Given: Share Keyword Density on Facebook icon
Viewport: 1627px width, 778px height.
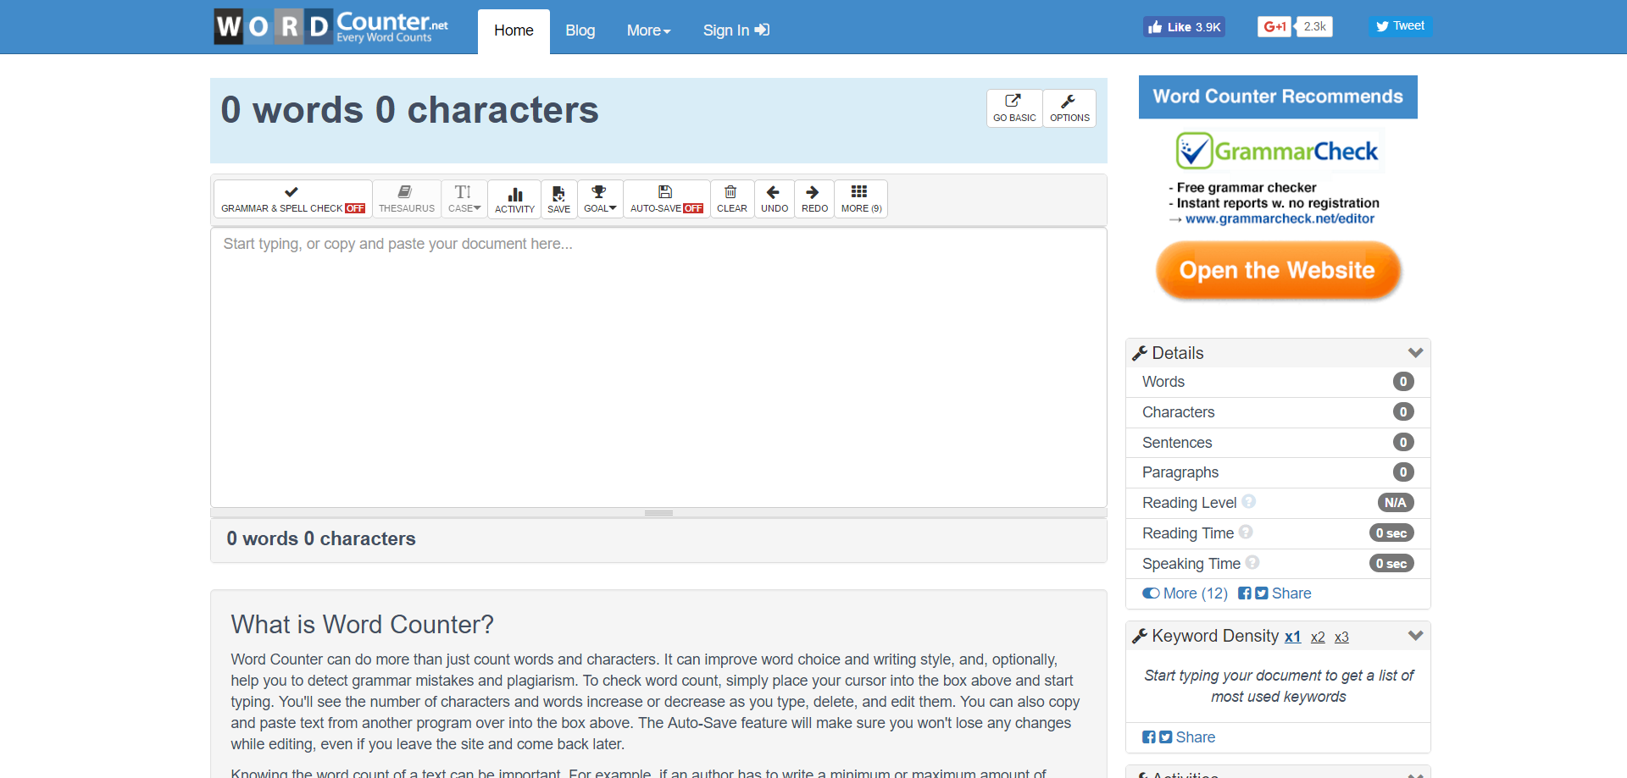Looking at the screenshot, I should coord(1148,737).
